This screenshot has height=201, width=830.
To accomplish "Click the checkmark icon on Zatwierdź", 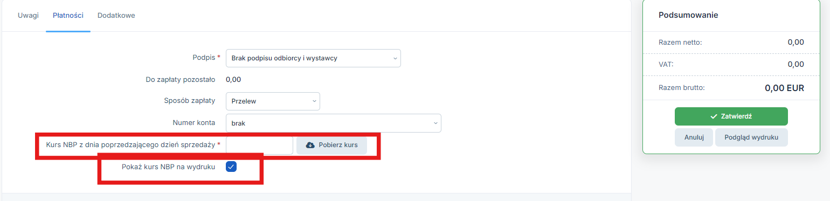I will (x=714, y=116).
